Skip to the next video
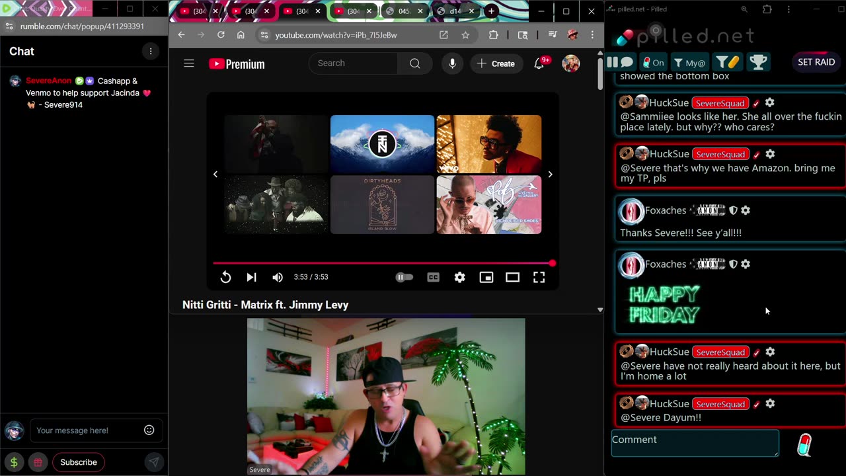The image size is (846, 476). pyautogui.click(x=251, y=277)
